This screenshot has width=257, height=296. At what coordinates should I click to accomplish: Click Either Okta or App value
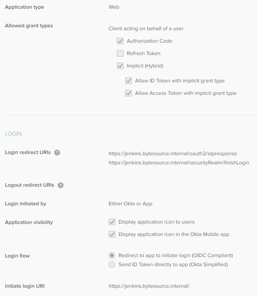point(131,204)
